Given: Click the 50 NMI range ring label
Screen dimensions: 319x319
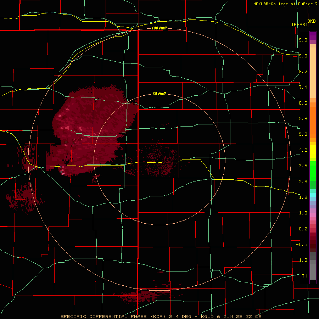Looking at the screenshot, I should pyautogui.click(x=159, y=94).
